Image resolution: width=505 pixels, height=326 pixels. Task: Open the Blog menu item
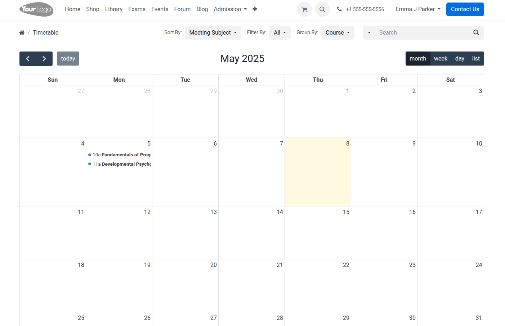pyautogui.click(x=202, y=9)
